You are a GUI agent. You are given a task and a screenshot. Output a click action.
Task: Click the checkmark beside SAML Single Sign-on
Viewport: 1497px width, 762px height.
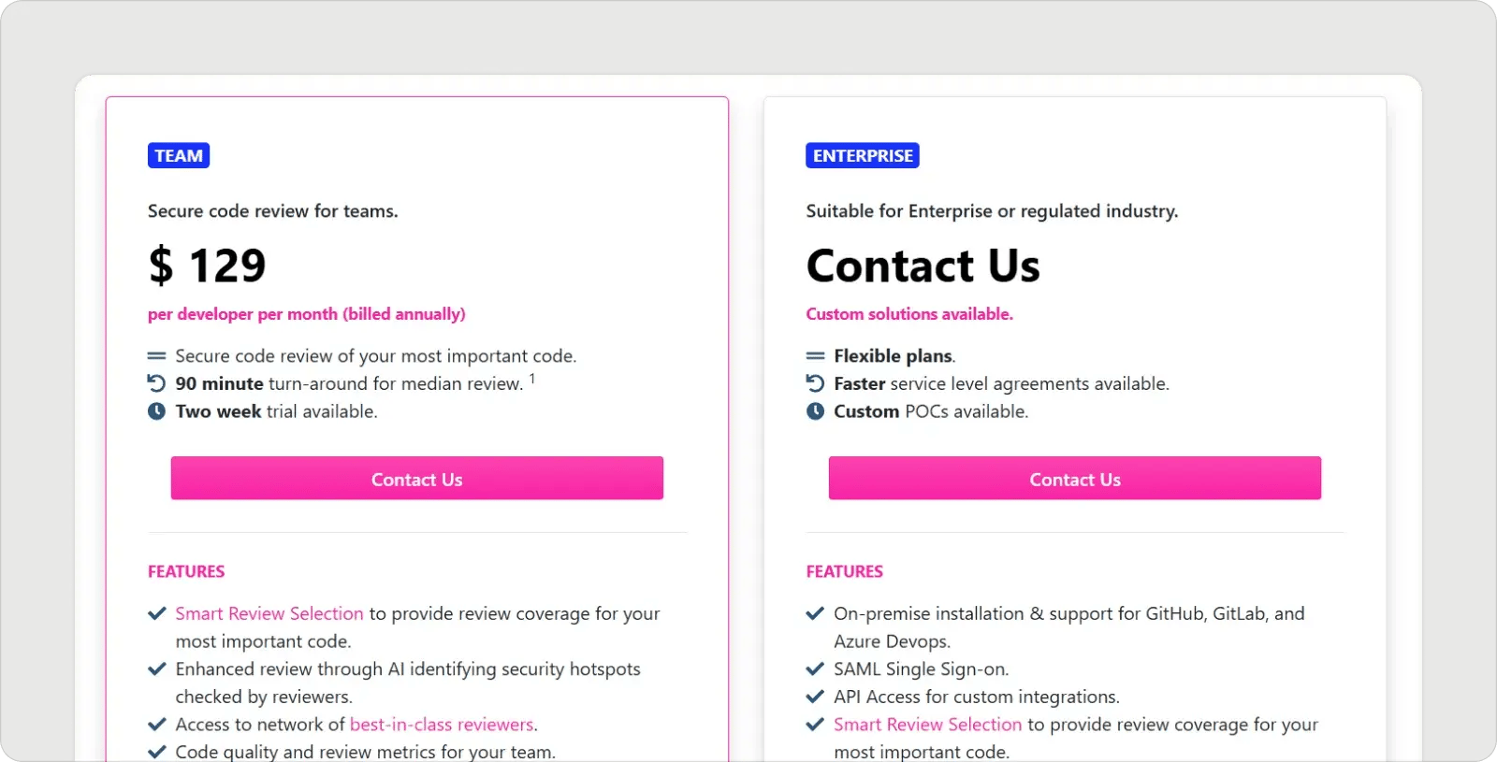click(x=814, y=668)
